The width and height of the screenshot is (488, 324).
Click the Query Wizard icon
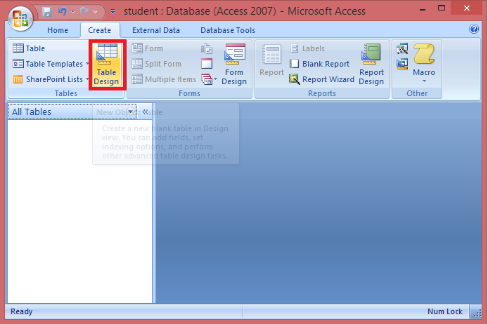(x=402, y=48)
